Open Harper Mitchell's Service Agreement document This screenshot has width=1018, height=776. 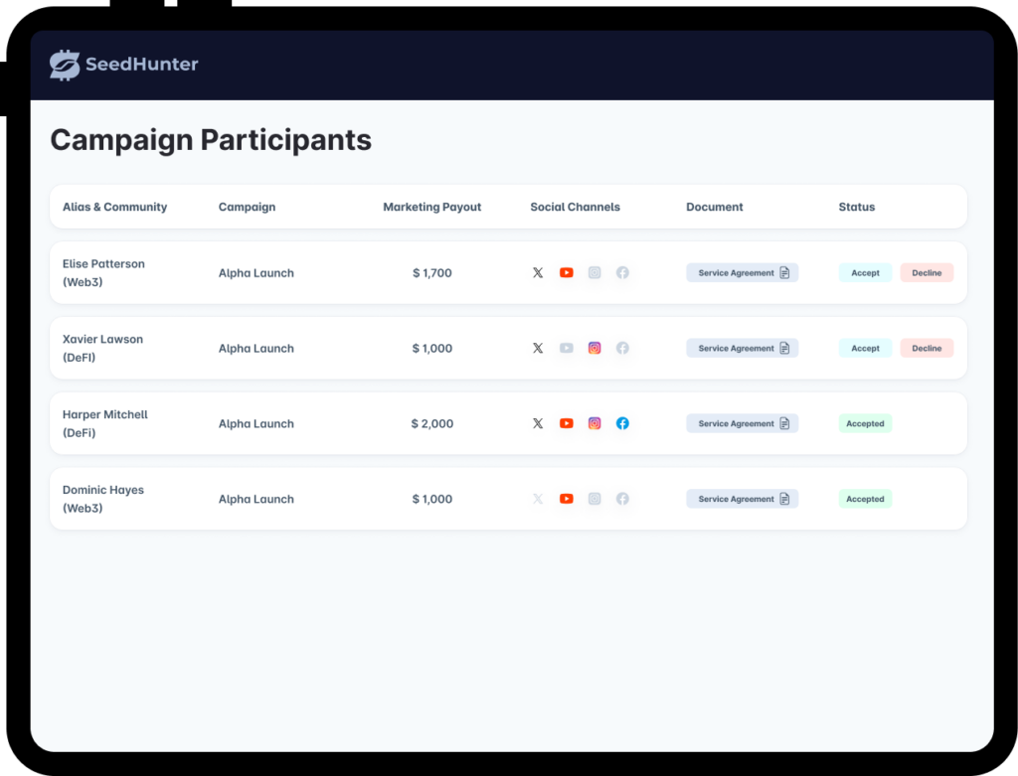pos(742,423)
